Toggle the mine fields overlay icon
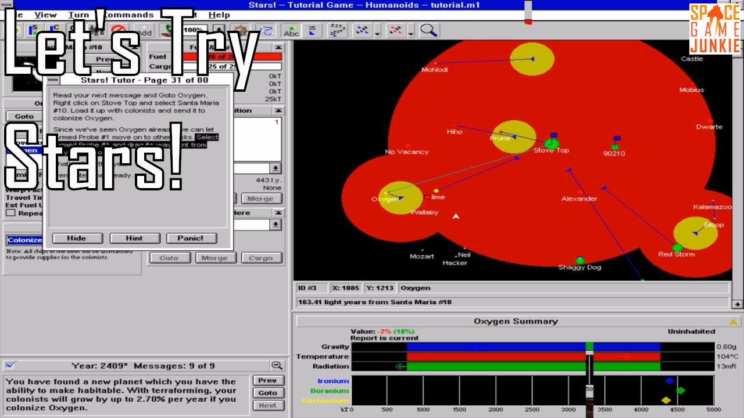The image size is (744, 418). (x=241, y=30)
